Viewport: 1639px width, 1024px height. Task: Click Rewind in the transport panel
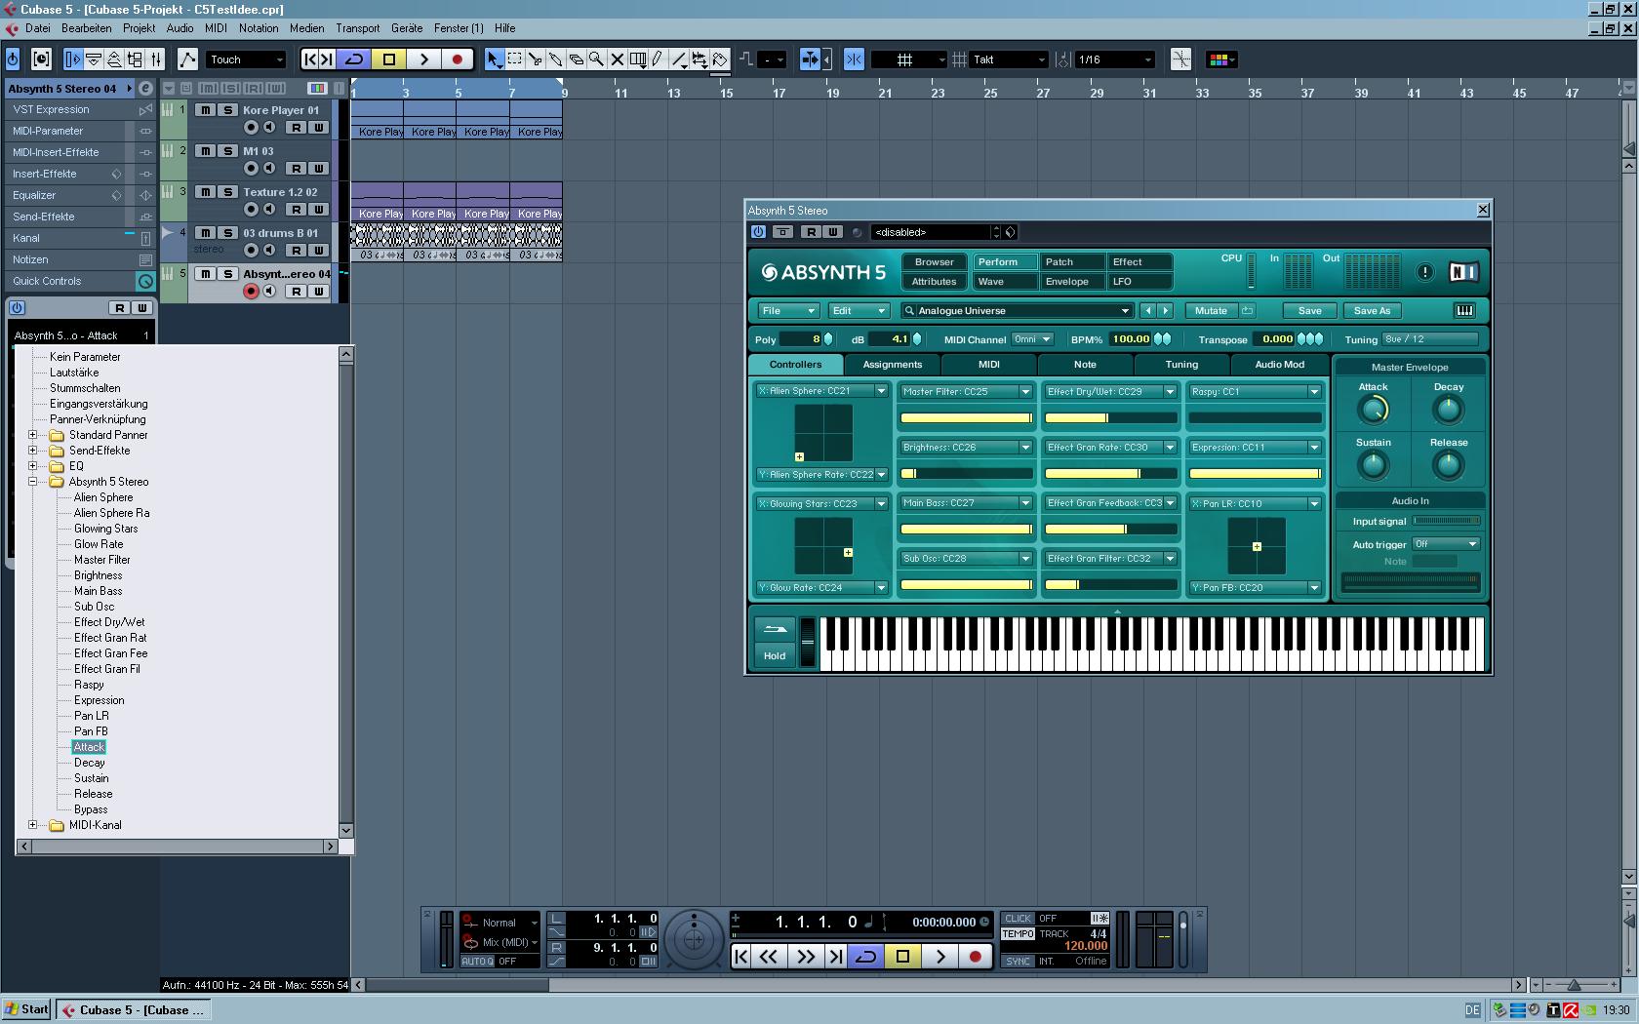tap(769, 957)
